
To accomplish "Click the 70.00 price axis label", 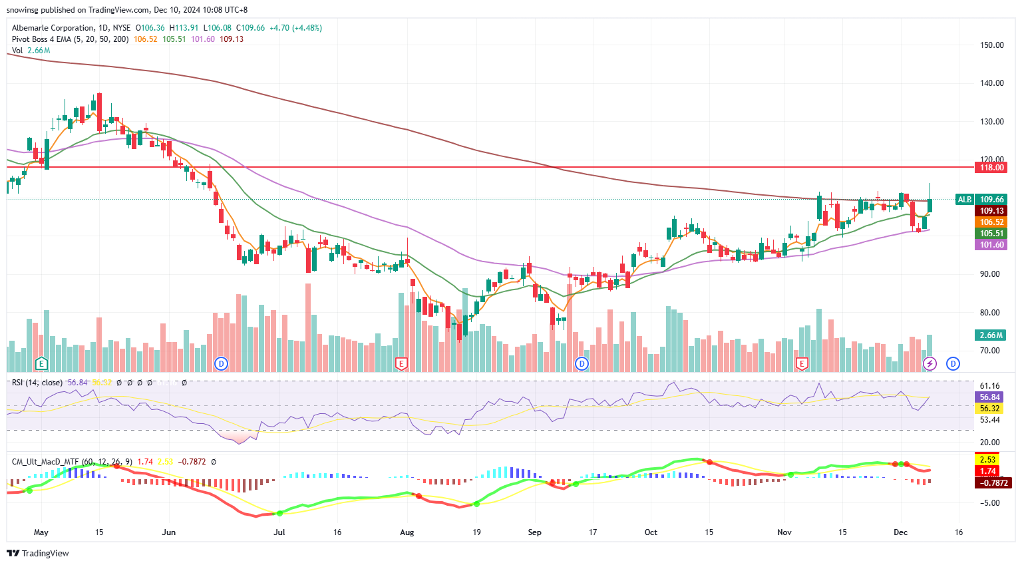I will pos(989,351).
